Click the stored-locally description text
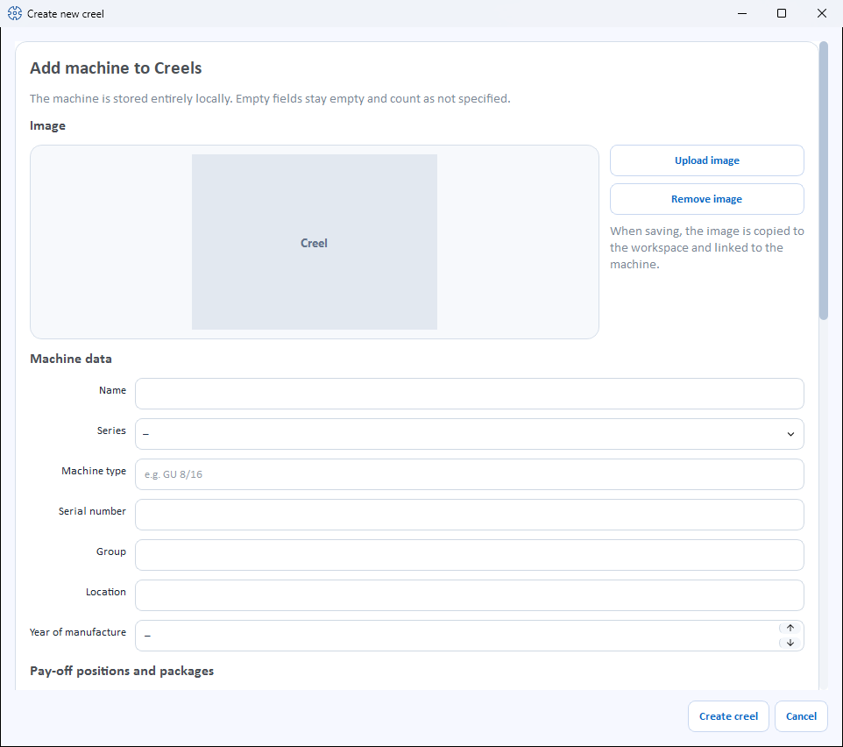The image size is (843, 747). pyautogui.click(x=270, y=98)
